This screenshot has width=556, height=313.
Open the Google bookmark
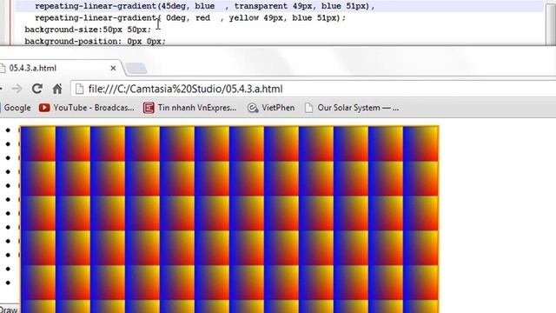15,108
